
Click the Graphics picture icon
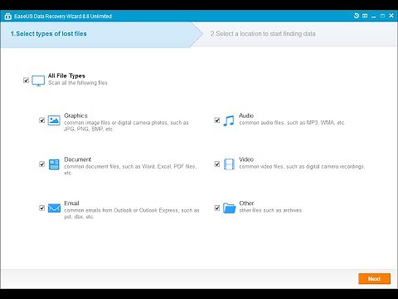coord(54,120)
